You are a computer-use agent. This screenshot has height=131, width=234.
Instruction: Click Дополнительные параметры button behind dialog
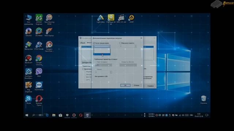(x=87, y=63)
